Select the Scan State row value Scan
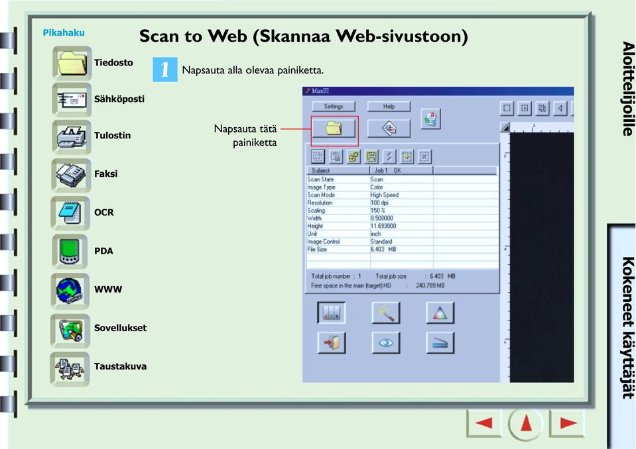636x449 pixels. coord(377,179)
